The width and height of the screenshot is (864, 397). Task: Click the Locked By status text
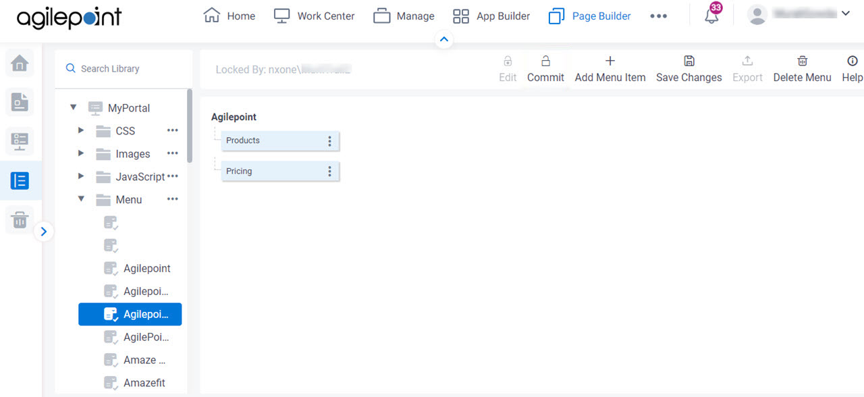pos(284,69)
